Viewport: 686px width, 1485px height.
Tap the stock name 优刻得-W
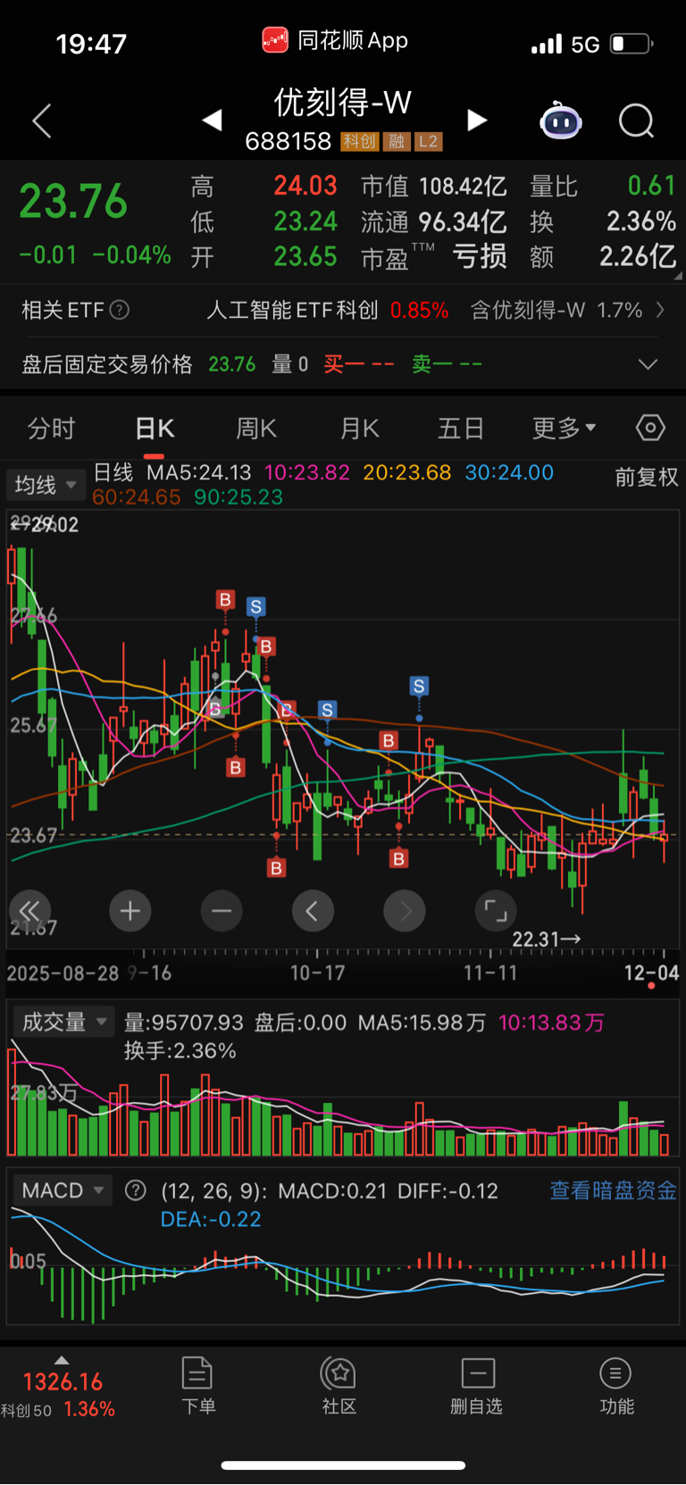pos(343,103)
